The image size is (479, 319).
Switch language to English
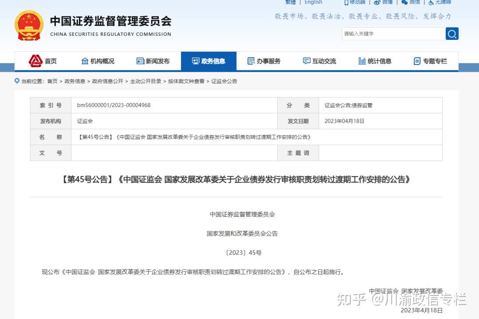pyautogui.click(x=313, y=2)
